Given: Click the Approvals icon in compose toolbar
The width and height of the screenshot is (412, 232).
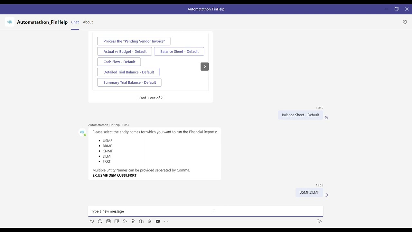Looking at the screenshot, I should [141, 221].
